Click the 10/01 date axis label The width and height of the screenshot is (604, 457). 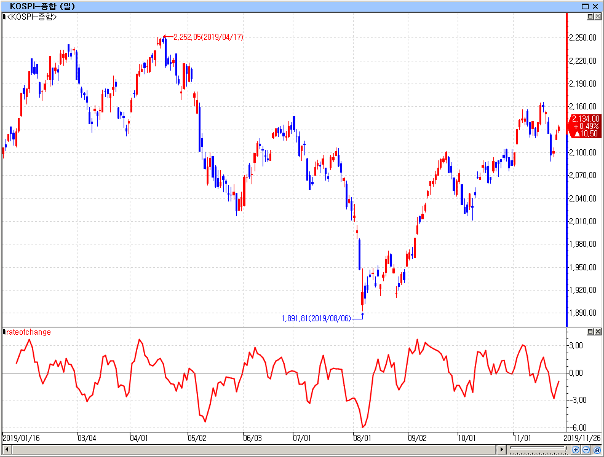coord(467,438)
